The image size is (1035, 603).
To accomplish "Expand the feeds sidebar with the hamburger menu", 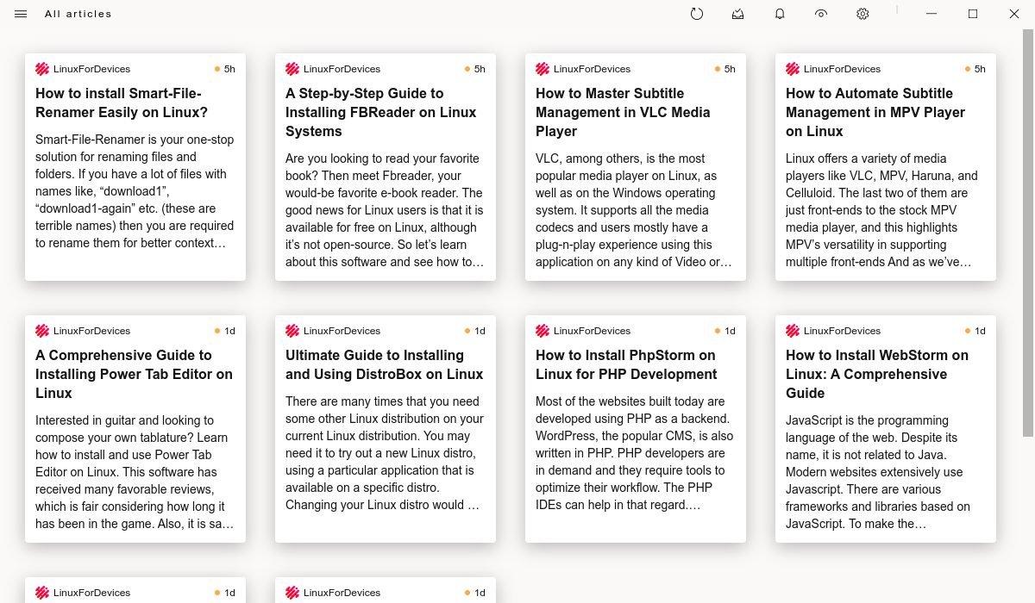I will [x=20, y=14].
